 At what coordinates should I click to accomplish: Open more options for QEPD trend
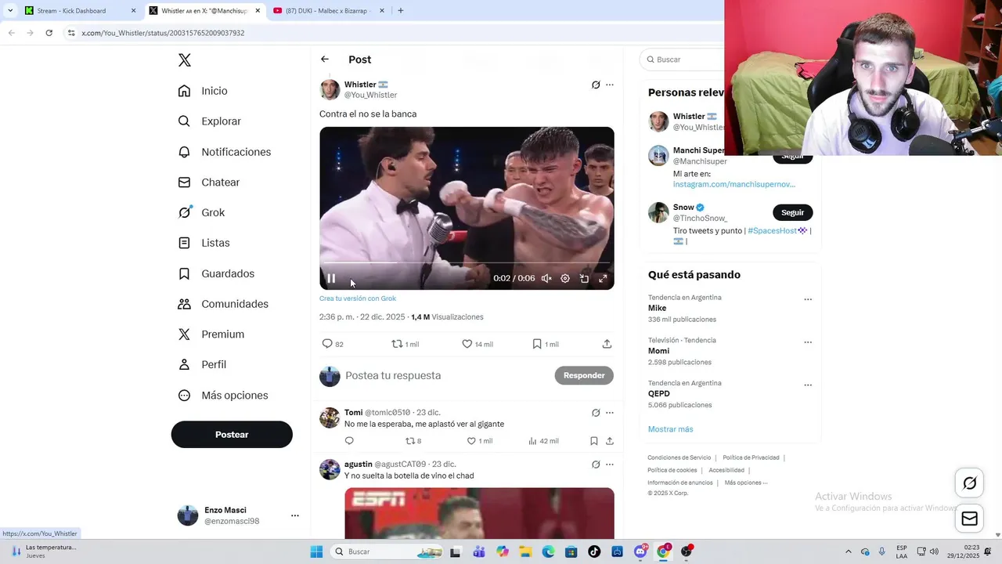808,385
